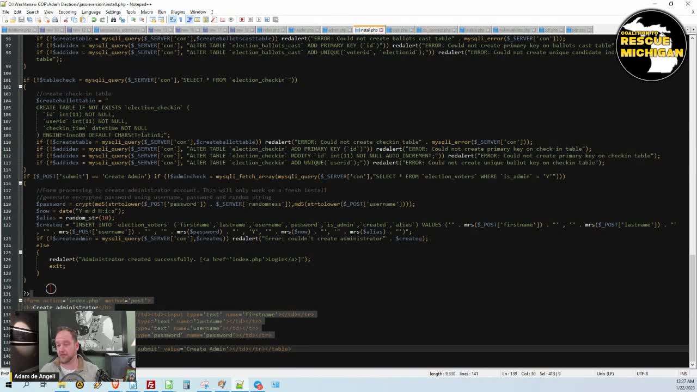Toggle the Indent Guide icon

tap(189, 20)
